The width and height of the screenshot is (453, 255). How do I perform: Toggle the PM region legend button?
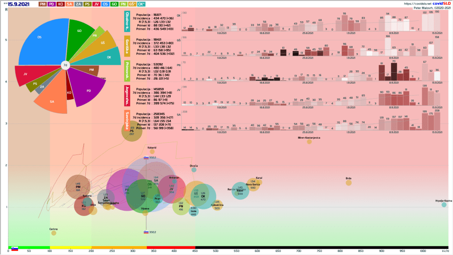[43, 4]
